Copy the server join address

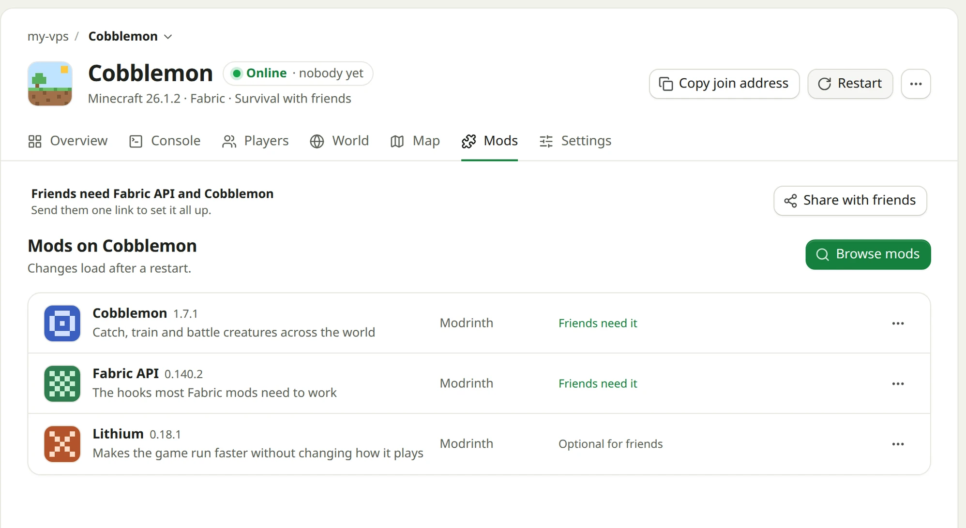[x=724, y=84]
